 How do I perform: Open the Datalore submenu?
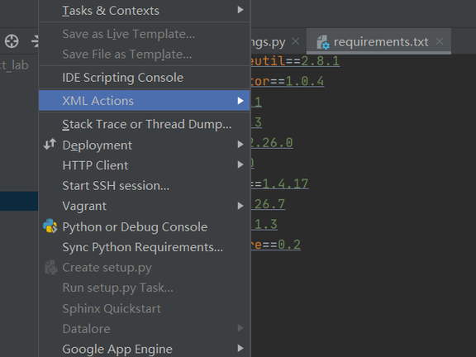144,329
